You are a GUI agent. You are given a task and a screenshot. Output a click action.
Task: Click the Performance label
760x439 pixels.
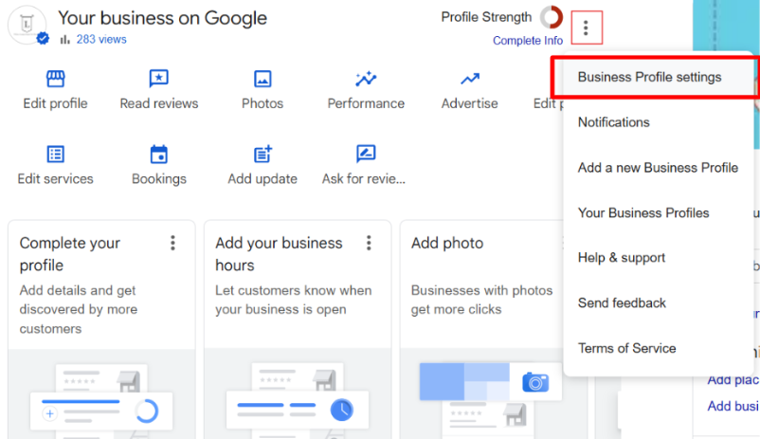tap(366, 103)
